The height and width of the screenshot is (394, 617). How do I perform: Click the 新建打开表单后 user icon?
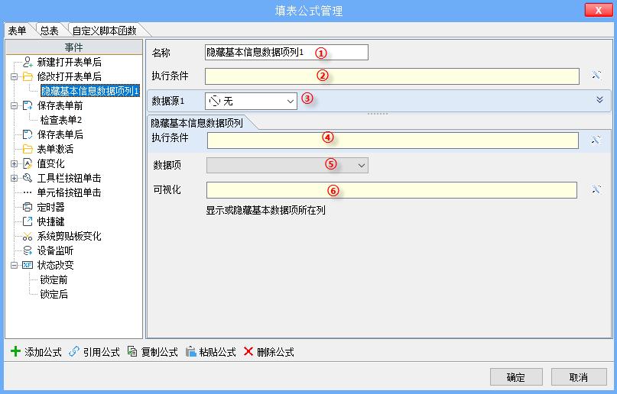(x=28, y=62)
